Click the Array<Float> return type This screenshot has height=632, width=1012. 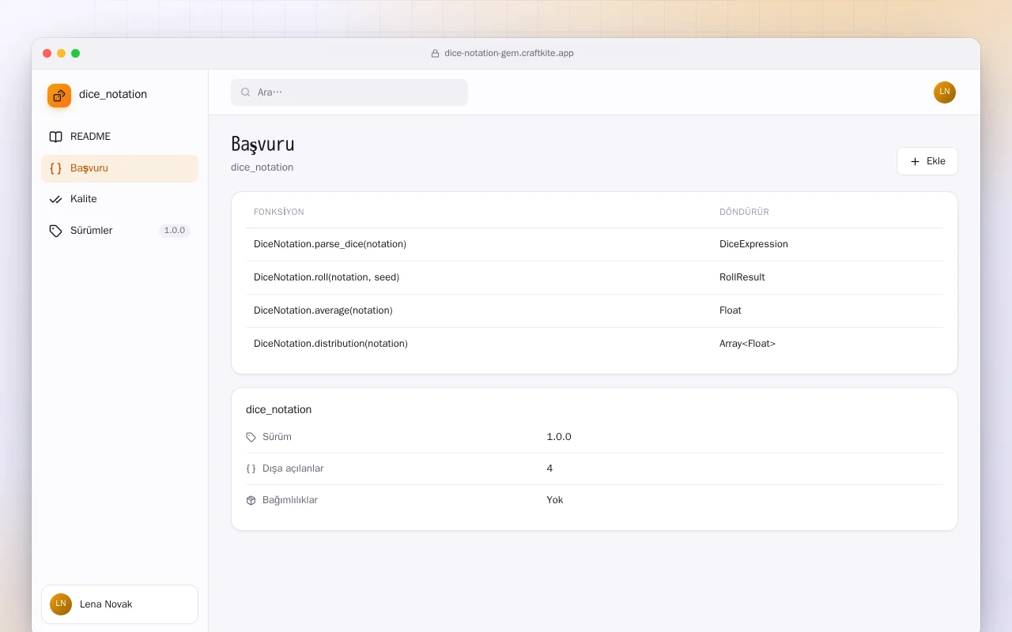pyautogui.click(x=747, y=344)
